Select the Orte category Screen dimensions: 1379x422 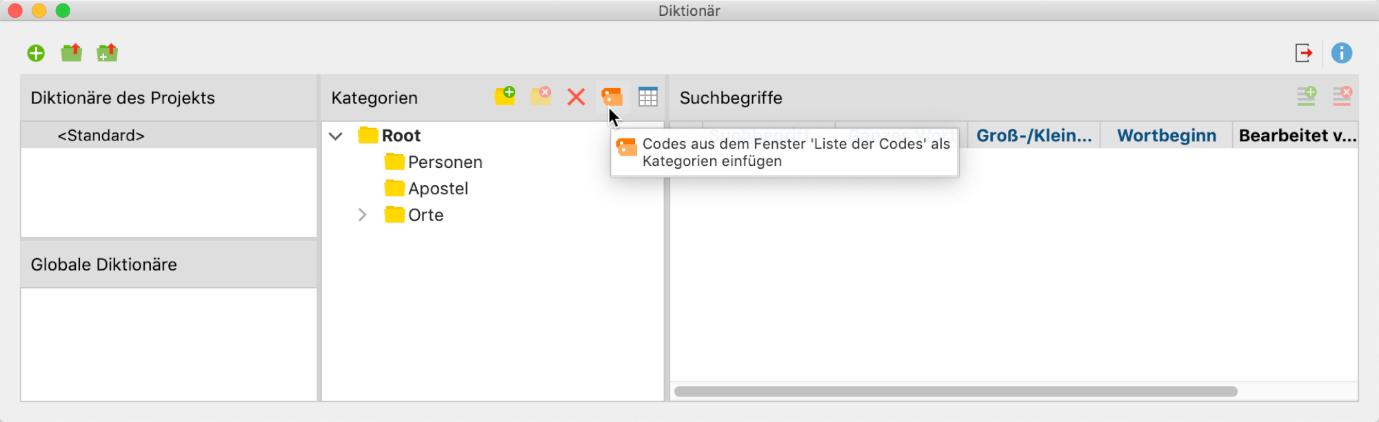[x=425, y=215]
